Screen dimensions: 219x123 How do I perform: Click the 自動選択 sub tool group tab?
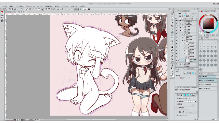(207, 77)
